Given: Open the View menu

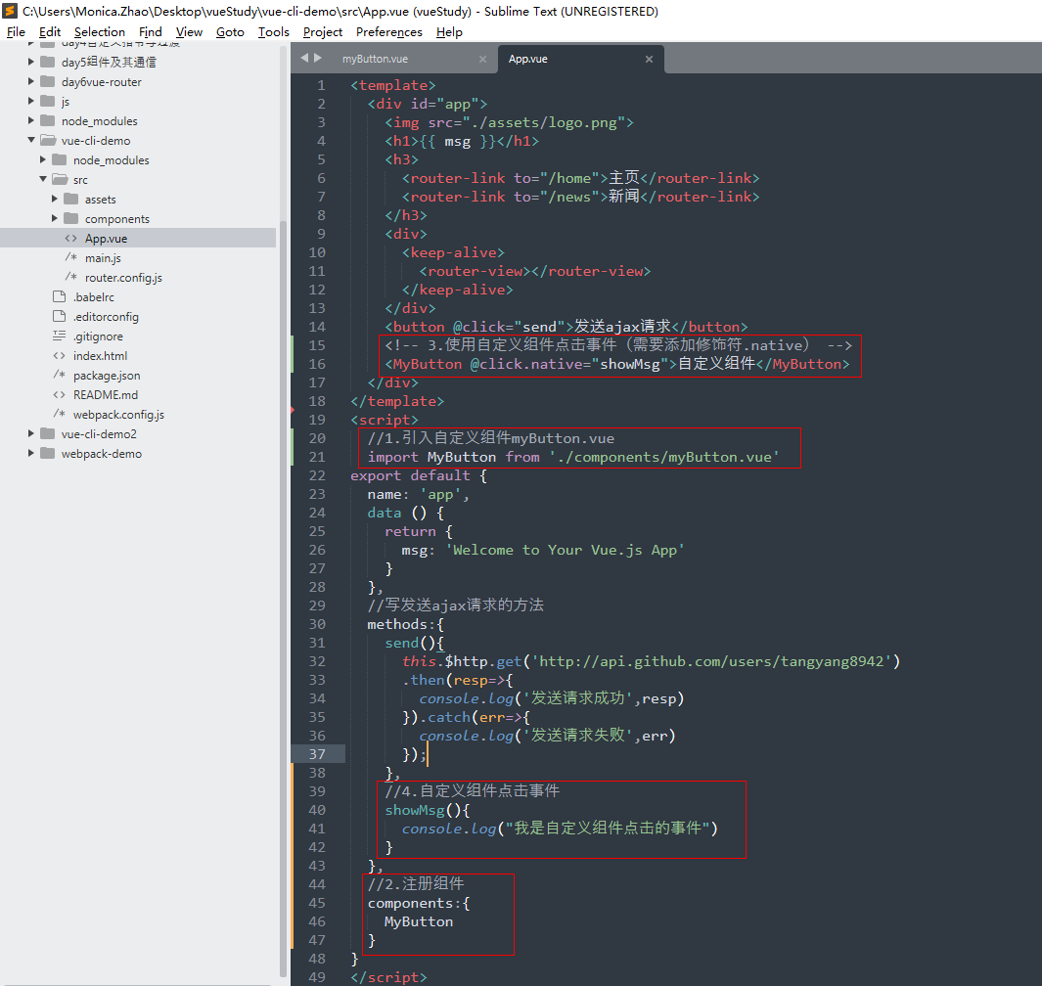Looking at the screenshot, I should [190, 32].
